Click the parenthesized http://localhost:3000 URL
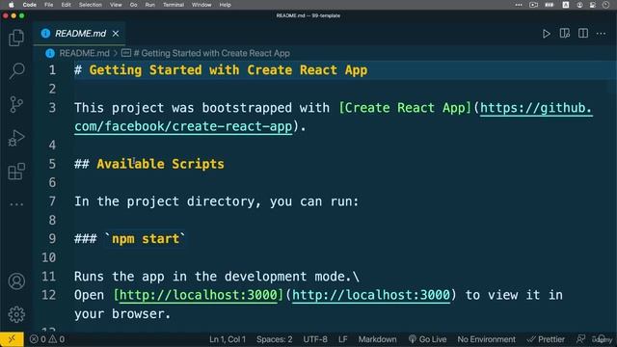The width and height of the screenshot is (617, 347). 370,295
